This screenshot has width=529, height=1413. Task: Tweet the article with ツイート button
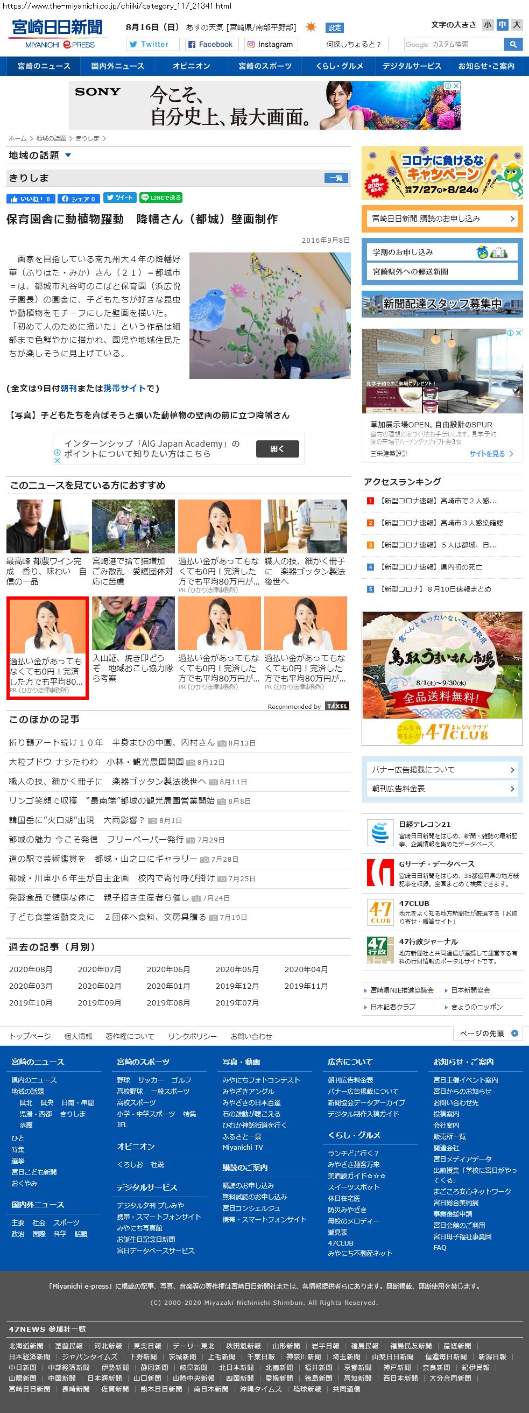(x=120, y=198)
